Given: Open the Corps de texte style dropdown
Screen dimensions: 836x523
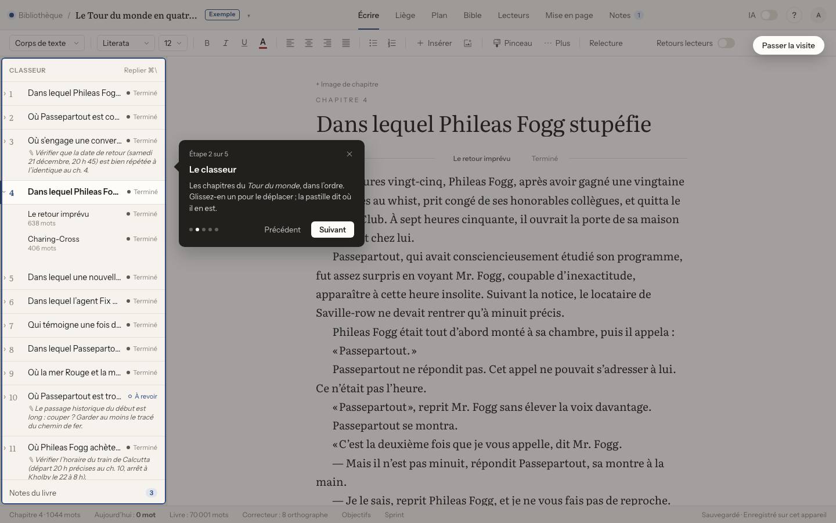Looking at the screenshot, I should point(47,43).
